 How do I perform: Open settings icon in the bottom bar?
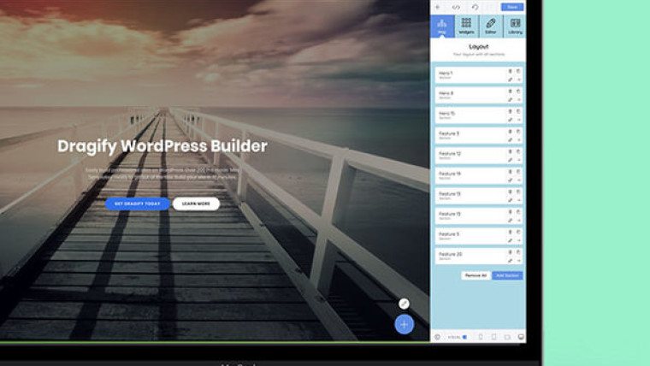(437, 337)
